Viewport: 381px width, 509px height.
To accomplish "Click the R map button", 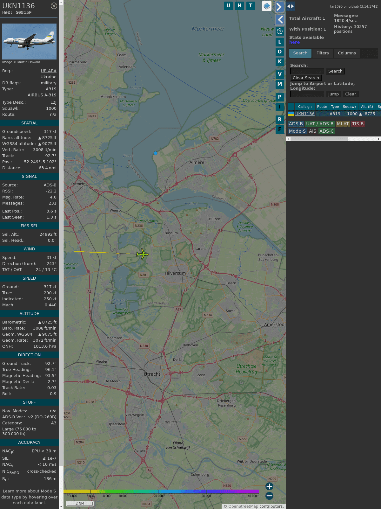I will coord(280,119).
